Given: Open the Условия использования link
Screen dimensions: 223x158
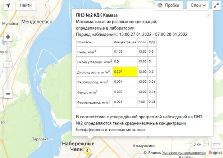Looking at the screenshot, I should [x=184, y=153].
